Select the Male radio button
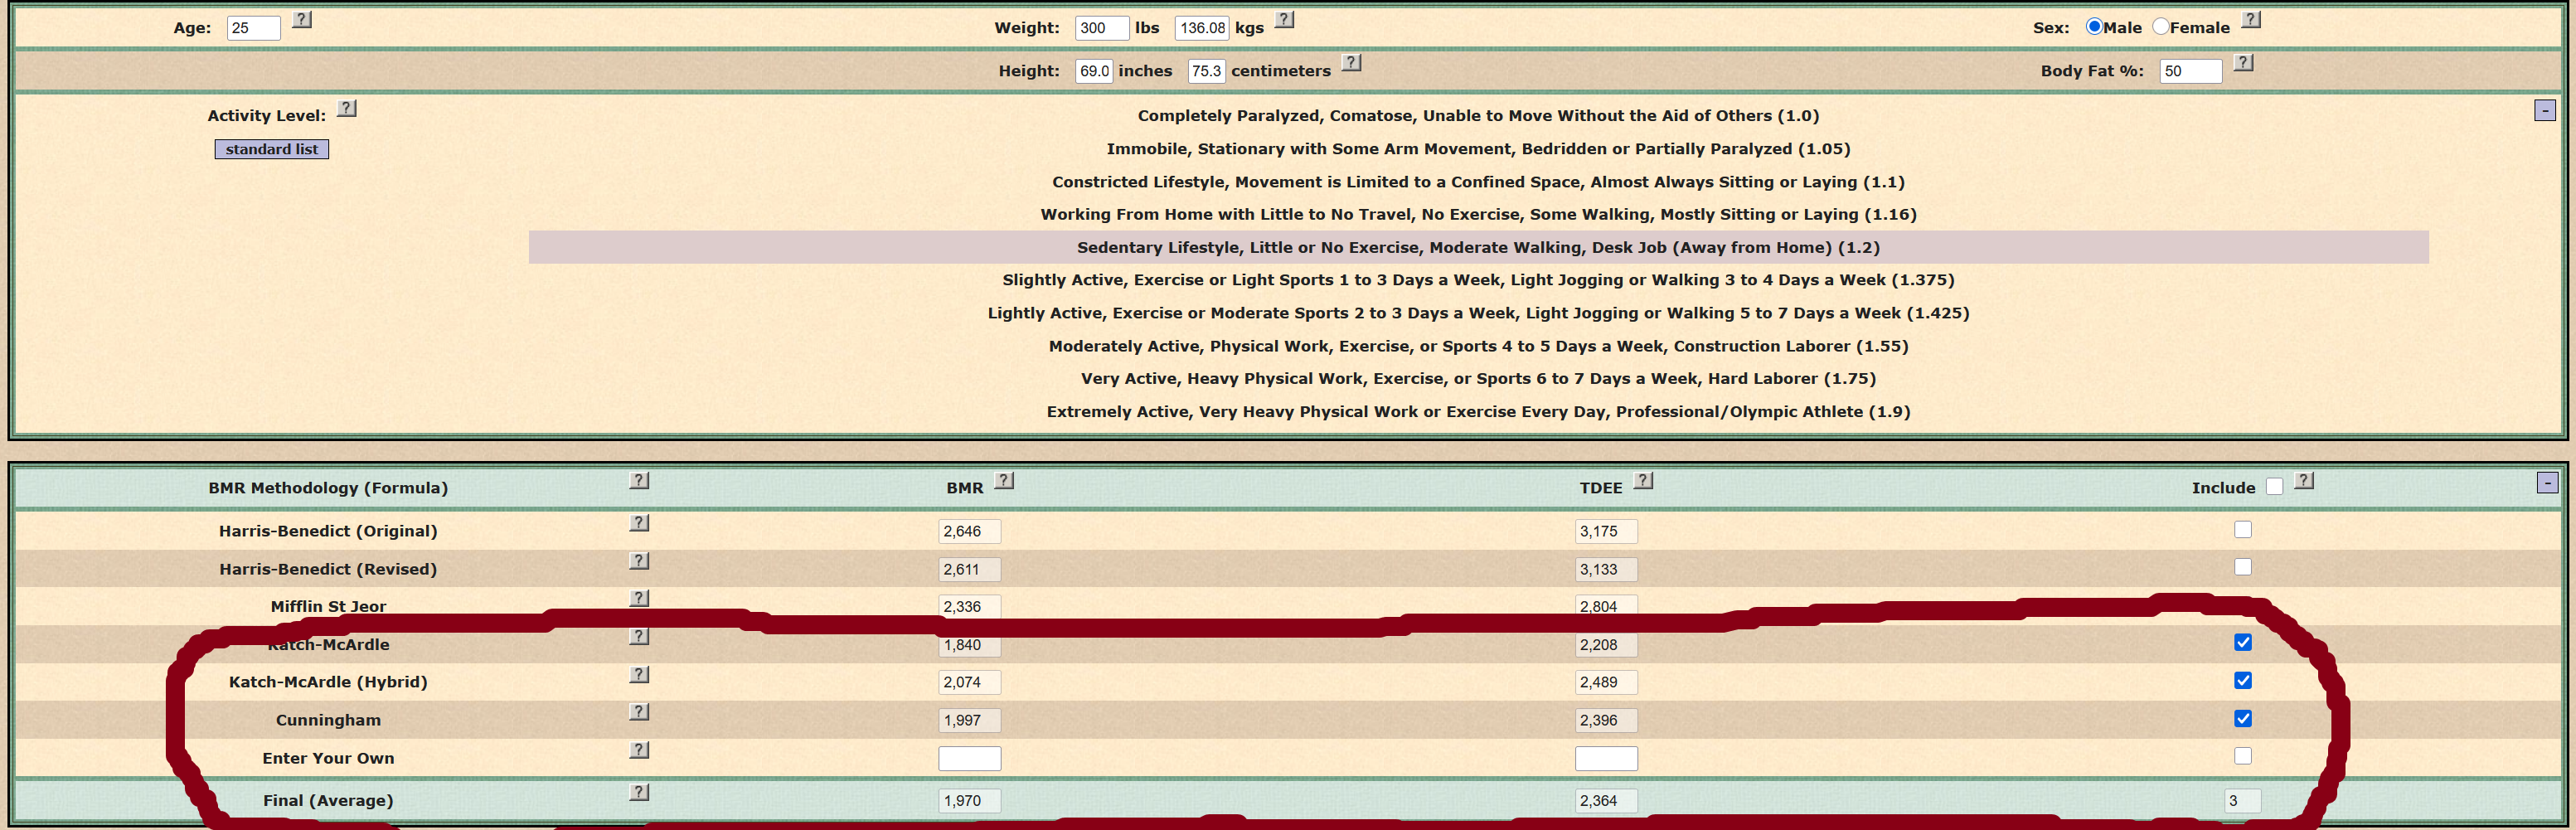Image resolution: width=2576 pixels, height=830 pixels. coord(2094,27)
